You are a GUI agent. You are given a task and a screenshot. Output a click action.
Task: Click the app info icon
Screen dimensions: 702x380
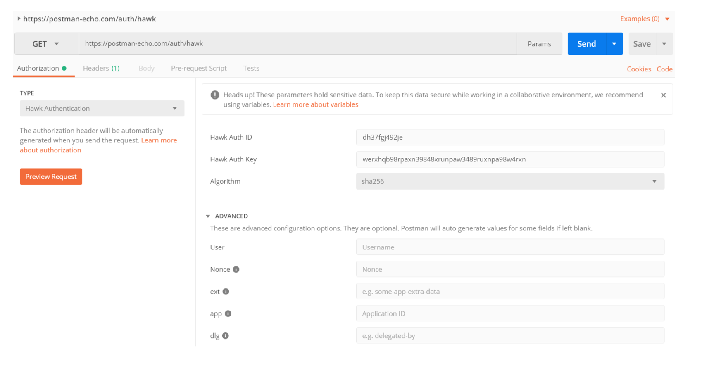(228, 313)
